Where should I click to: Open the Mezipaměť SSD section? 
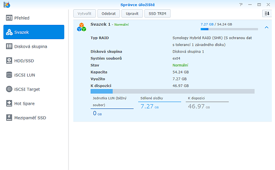(x=34, y=118)
